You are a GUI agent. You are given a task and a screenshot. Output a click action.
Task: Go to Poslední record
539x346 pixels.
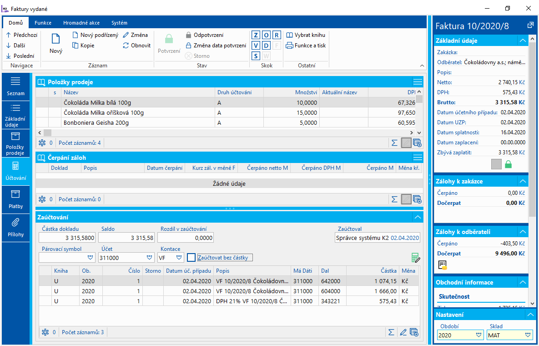pos(20,56)
